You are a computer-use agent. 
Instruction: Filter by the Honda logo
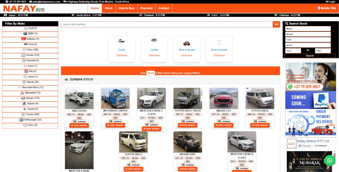[x=23, y=55]
